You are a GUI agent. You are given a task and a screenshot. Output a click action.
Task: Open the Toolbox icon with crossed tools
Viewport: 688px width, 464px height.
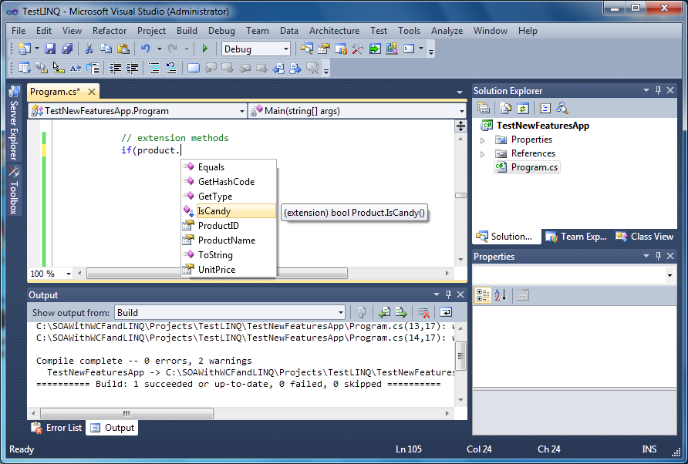tap(358, 49)
